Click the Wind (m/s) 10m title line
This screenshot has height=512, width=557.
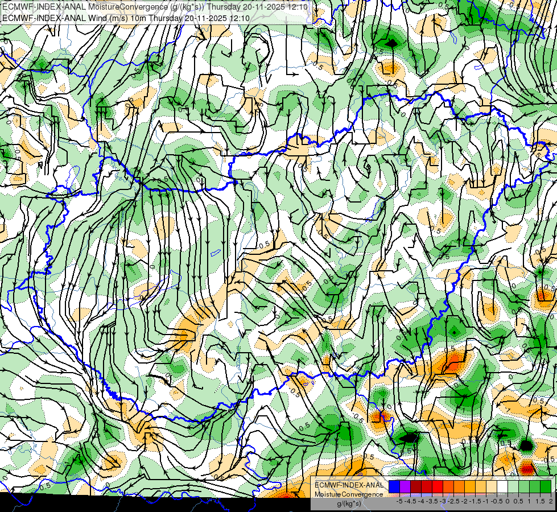pos(126,18)
